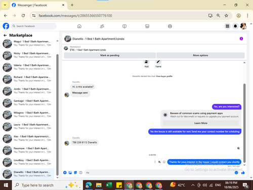Open Friends icon in top navigation
The height and width of the screenshot is (190, 253).
(x=102, y=26)
